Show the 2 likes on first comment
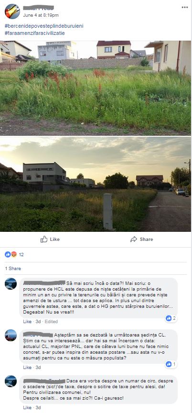 point(171,318)
